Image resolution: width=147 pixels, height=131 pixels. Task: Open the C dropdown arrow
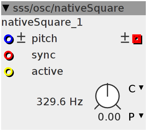coord(141,87)
